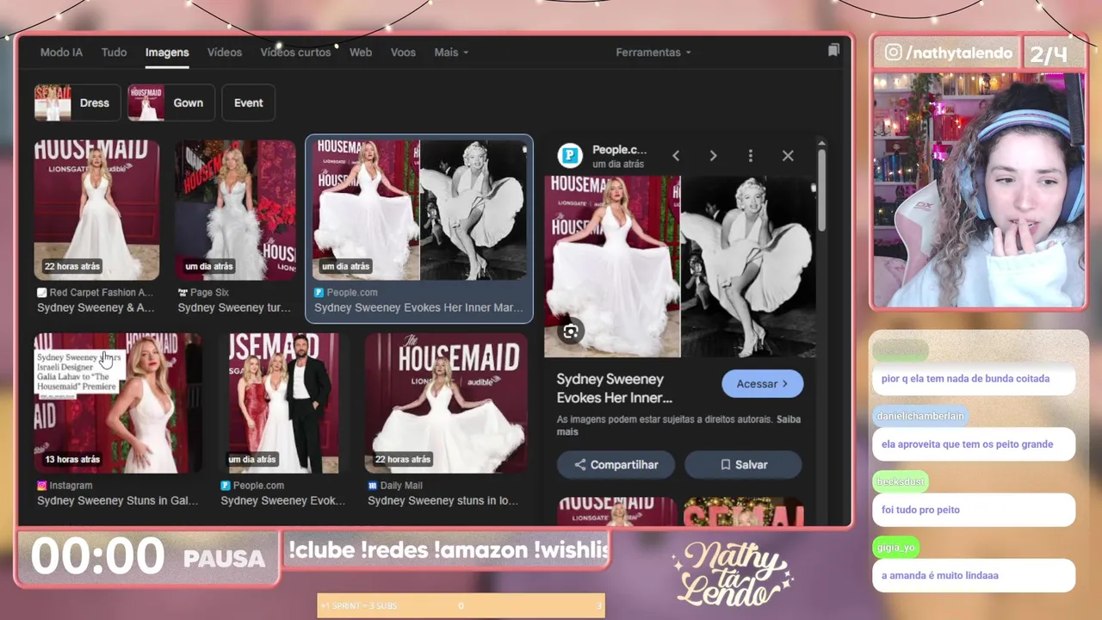Click chat username 'danielichamberlain'
The image size is (1102, 620).
920,416
